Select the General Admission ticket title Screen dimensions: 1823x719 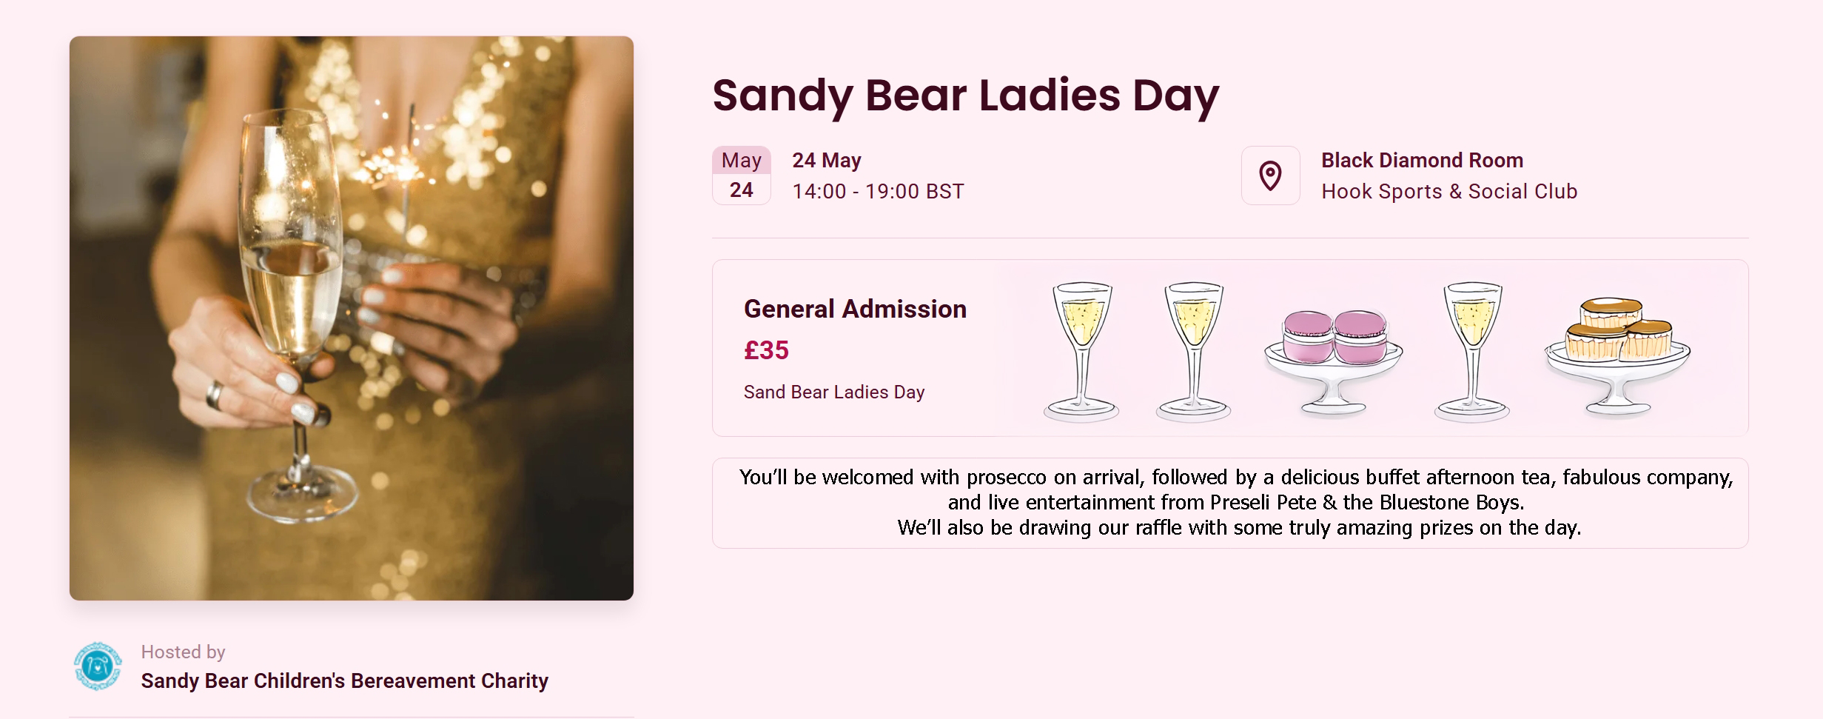pos(855,309)
